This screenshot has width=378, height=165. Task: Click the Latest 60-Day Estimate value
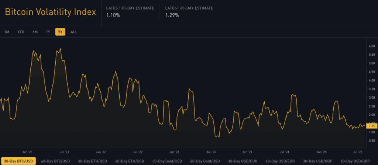click(x=172, y=16)
